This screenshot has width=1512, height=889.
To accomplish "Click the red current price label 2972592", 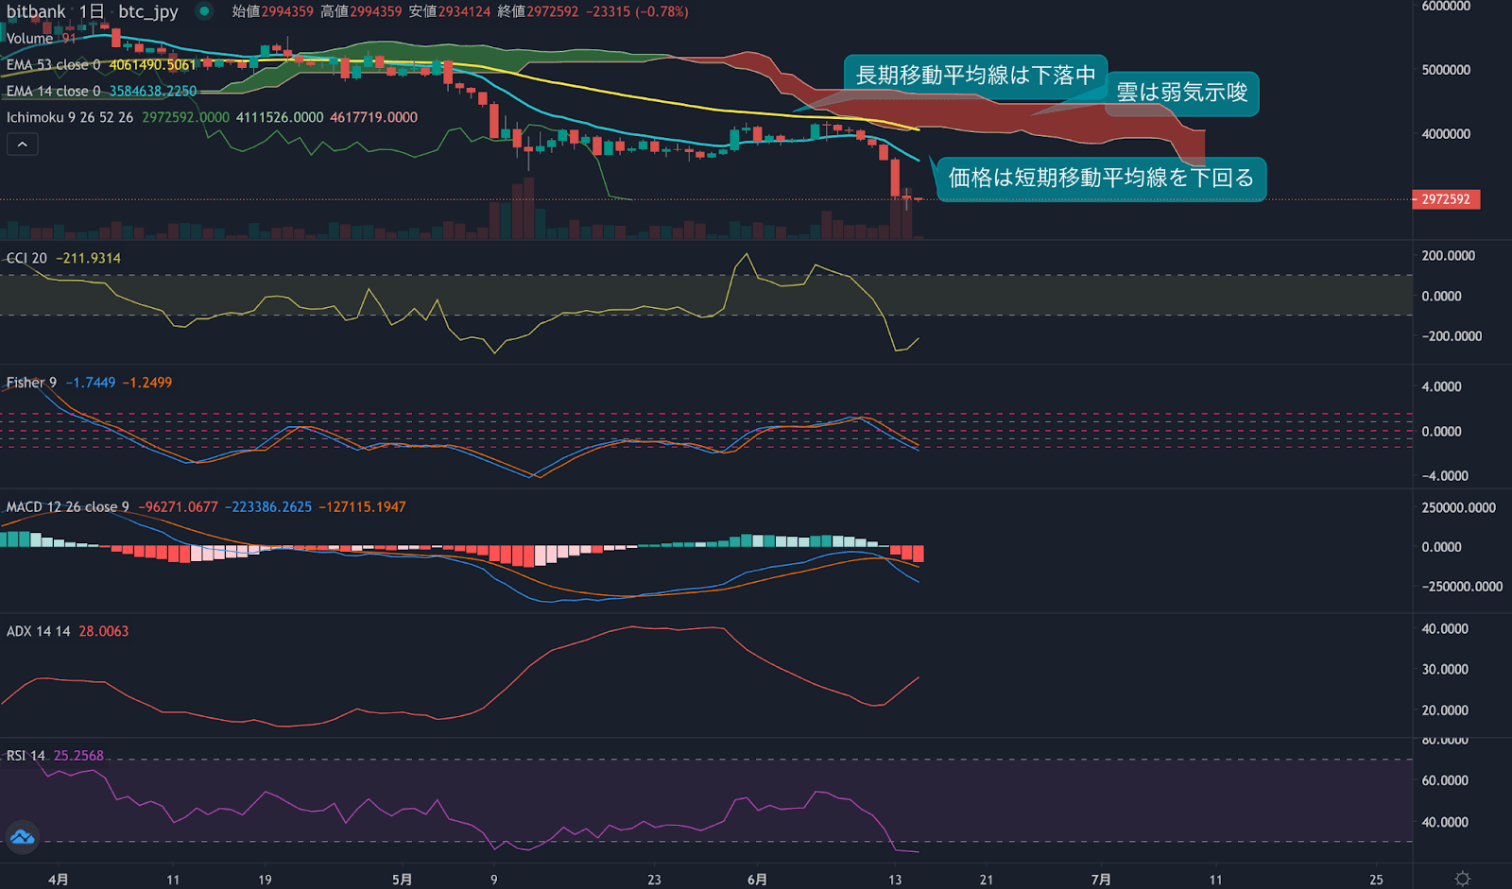I will click(1446, 199).
